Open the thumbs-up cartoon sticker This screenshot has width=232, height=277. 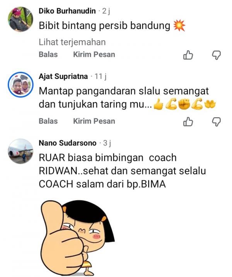click(78, 238)
